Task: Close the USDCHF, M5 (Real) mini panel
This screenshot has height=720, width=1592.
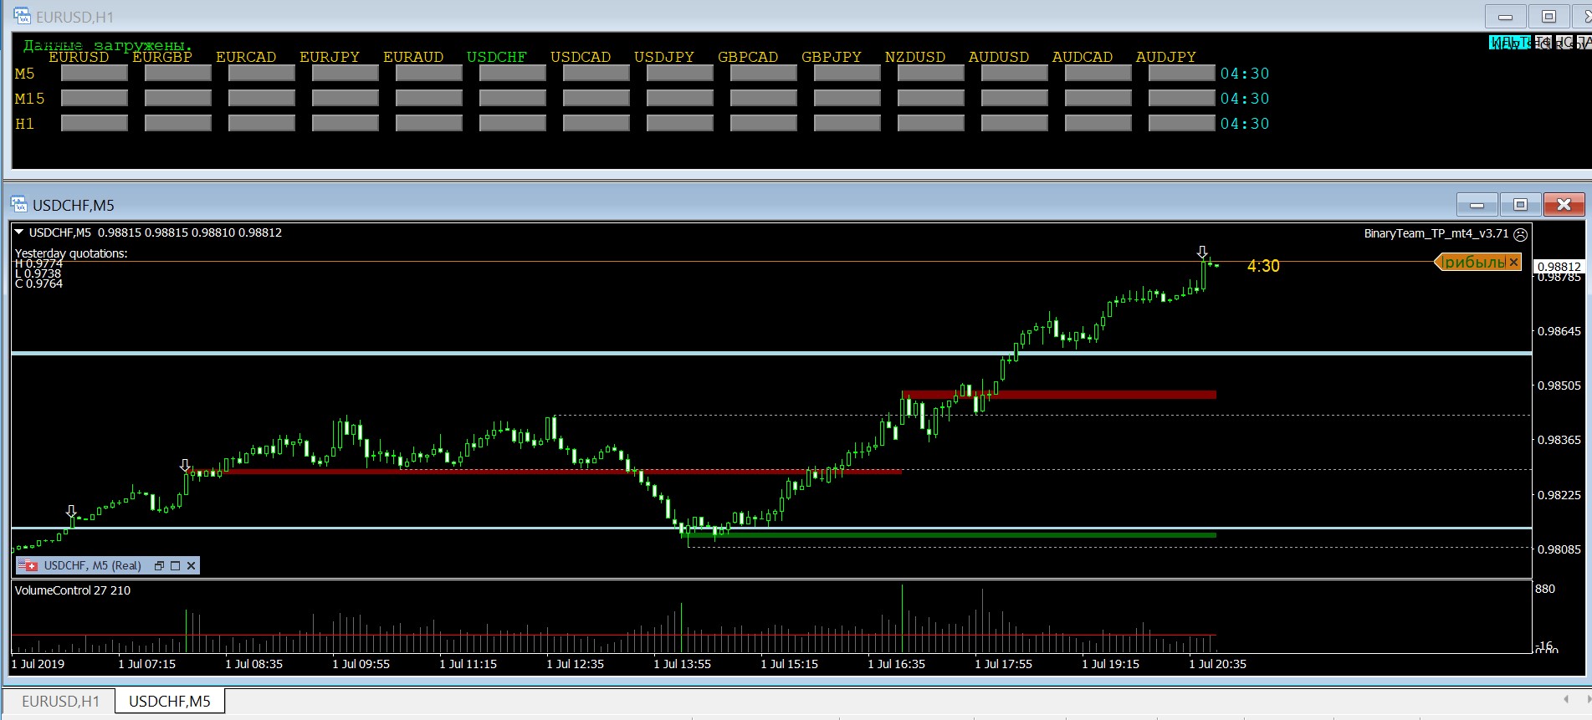Action: point(192,566)
